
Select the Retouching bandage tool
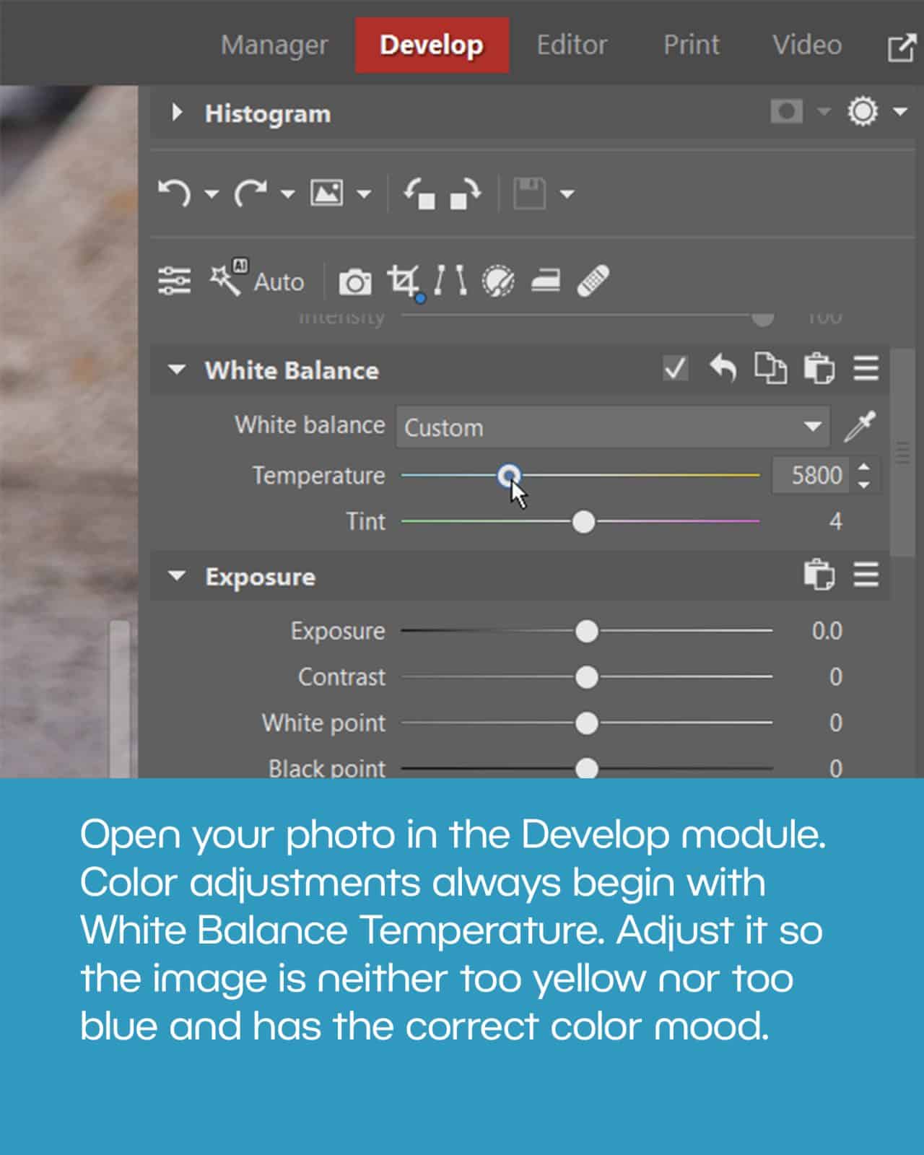pos(593,281)
